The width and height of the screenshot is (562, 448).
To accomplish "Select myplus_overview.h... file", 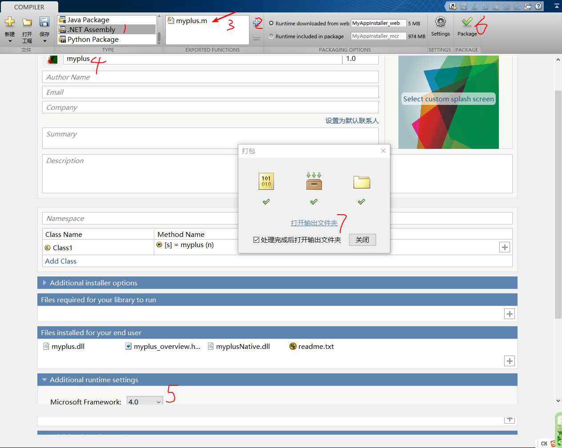I will 163,346.
